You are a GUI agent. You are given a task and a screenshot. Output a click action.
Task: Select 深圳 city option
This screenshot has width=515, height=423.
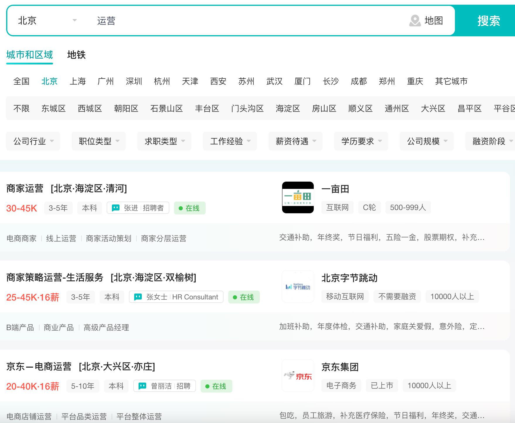(134, 81)
